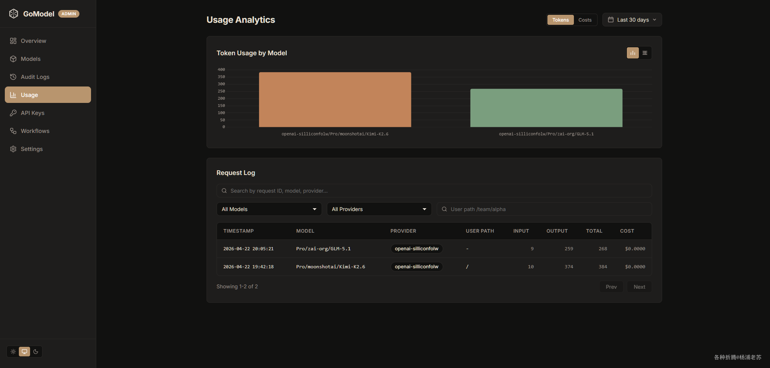
Task: Select dark theme moon icon
Action: pyautogui.click(x=36, y=352)
